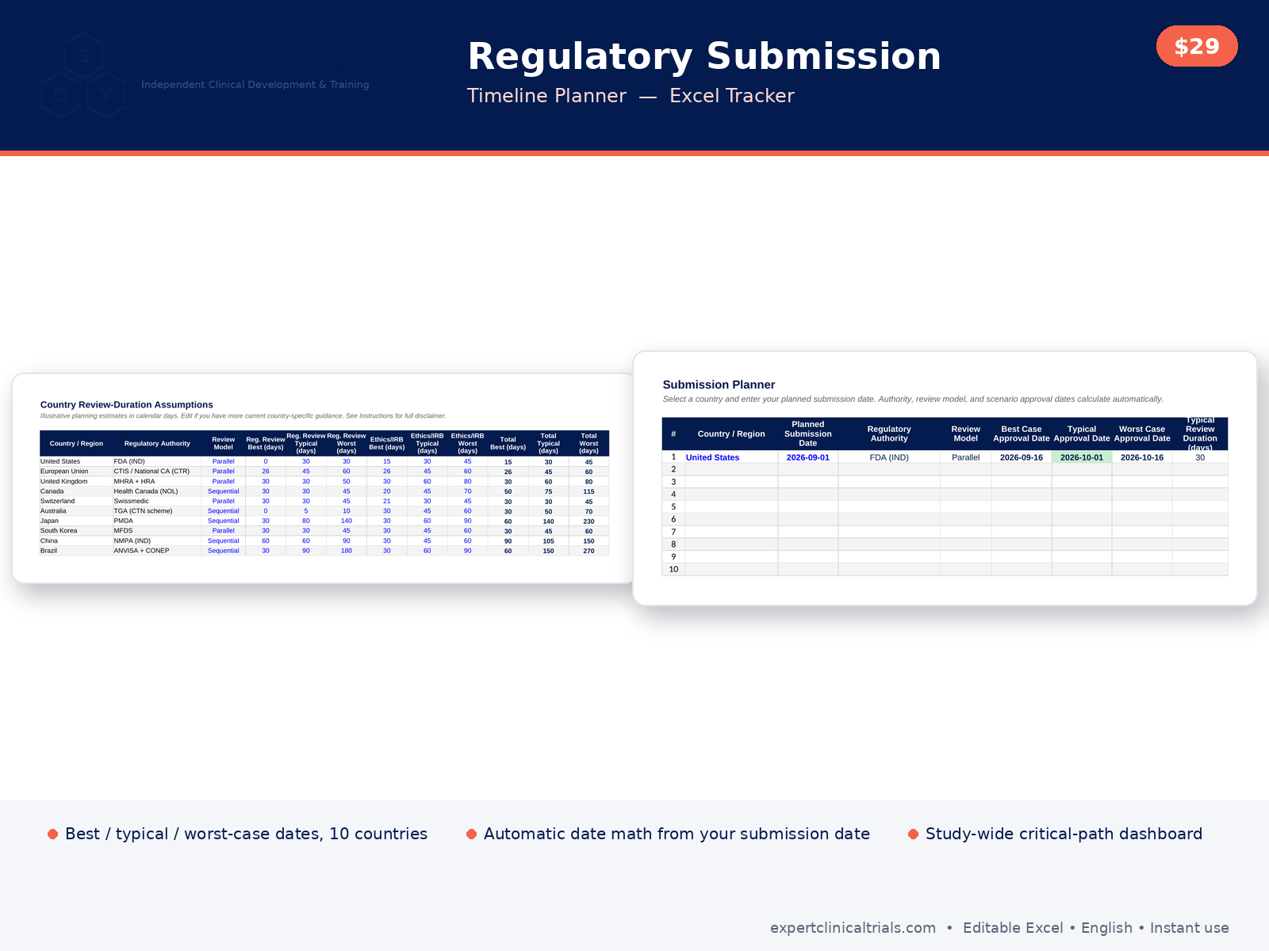Click Brazil's total worst value 270
Viewport: 1269px width, 951px height.
(588, 551)
